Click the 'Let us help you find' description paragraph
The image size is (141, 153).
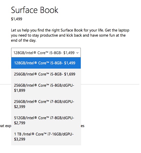point(70,35)
